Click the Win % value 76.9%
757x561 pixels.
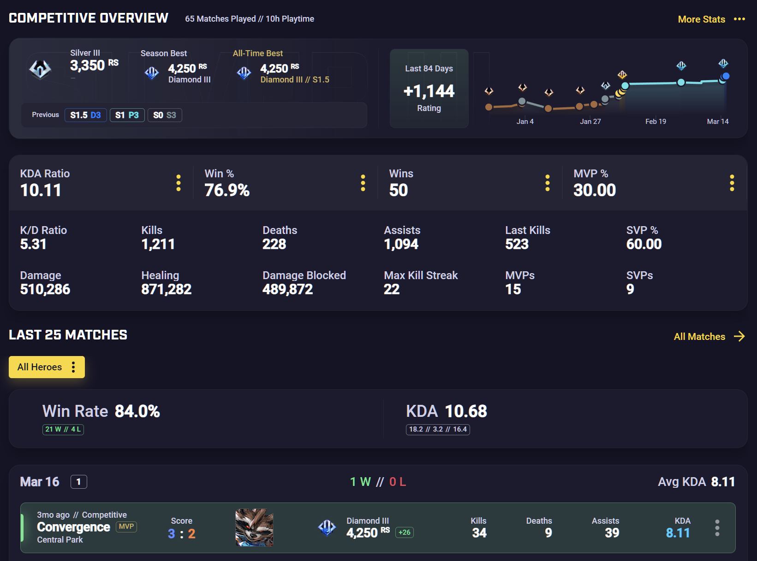227,190
